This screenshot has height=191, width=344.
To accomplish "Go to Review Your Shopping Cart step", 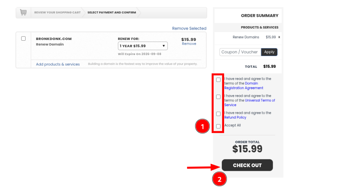I will (57, 12).
